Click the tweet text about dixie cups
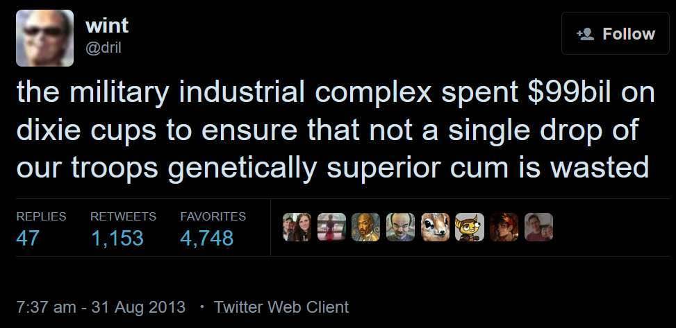Viewport: 676px width, 328px height. pos(333,130)
